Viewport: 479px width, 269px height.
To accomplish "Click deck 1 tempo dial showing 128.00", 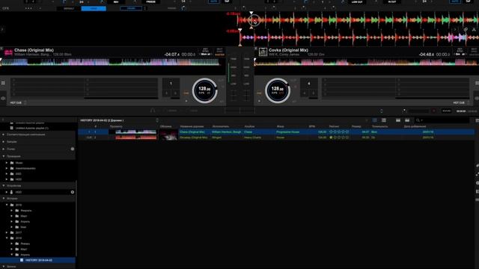I will coord(204,90).
